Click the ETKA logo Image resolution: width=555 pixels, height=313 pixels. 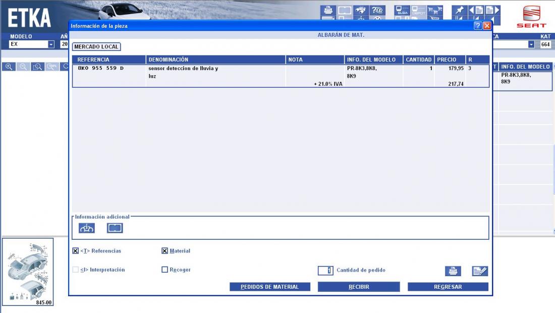coord(29,18)
